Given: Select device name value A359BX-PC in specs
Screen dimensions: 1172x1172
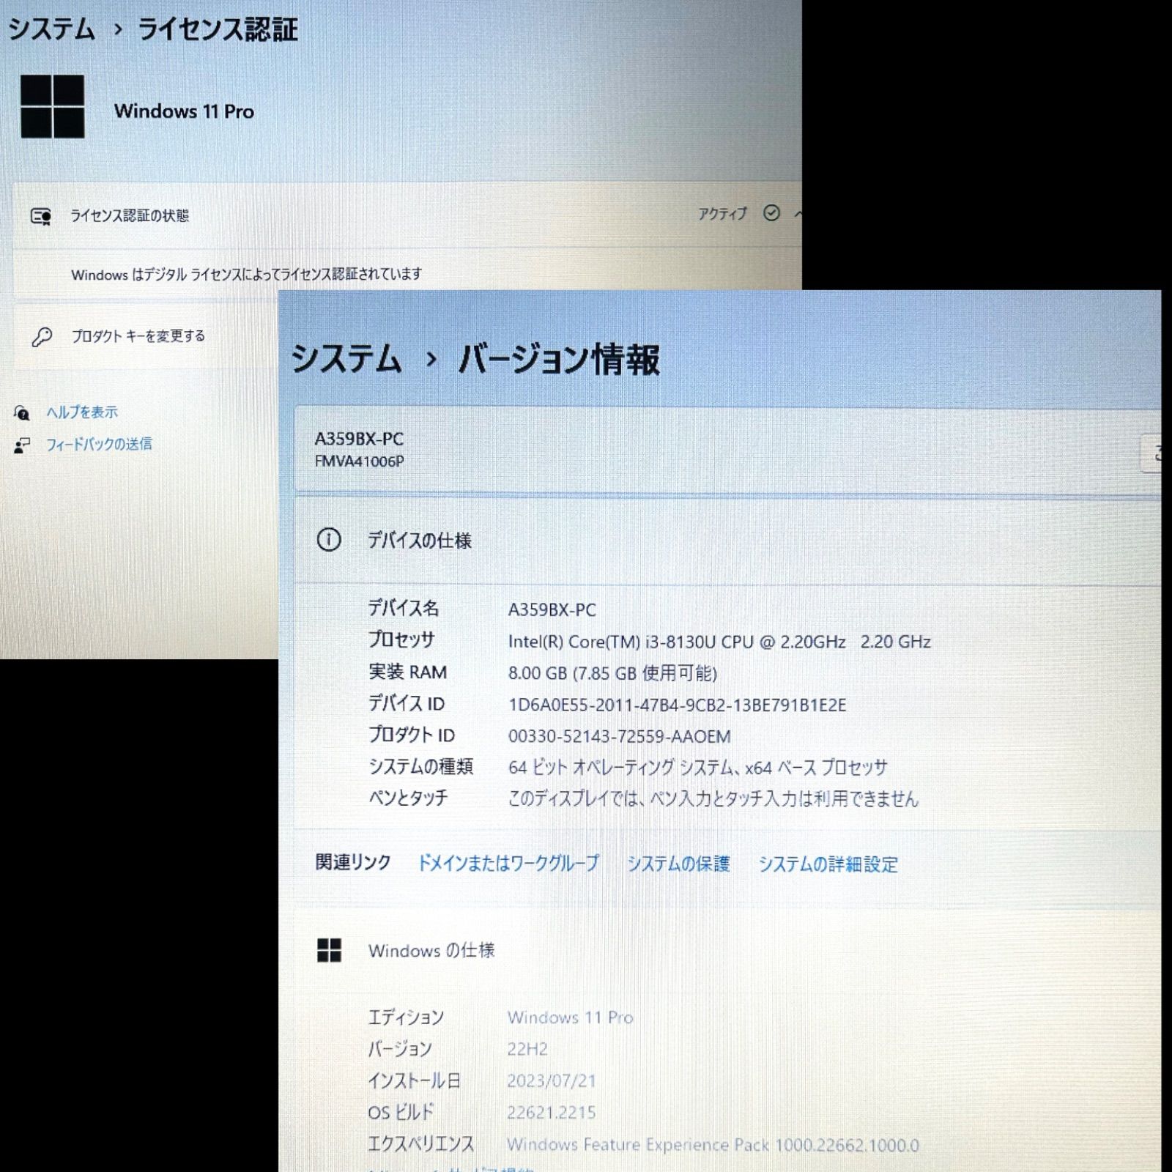Looking at the screenshot, I should click(x=552, y=609).
